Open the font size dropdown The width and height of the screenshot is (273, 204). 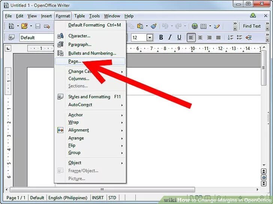pyautogui.click(x=150, y=37)
